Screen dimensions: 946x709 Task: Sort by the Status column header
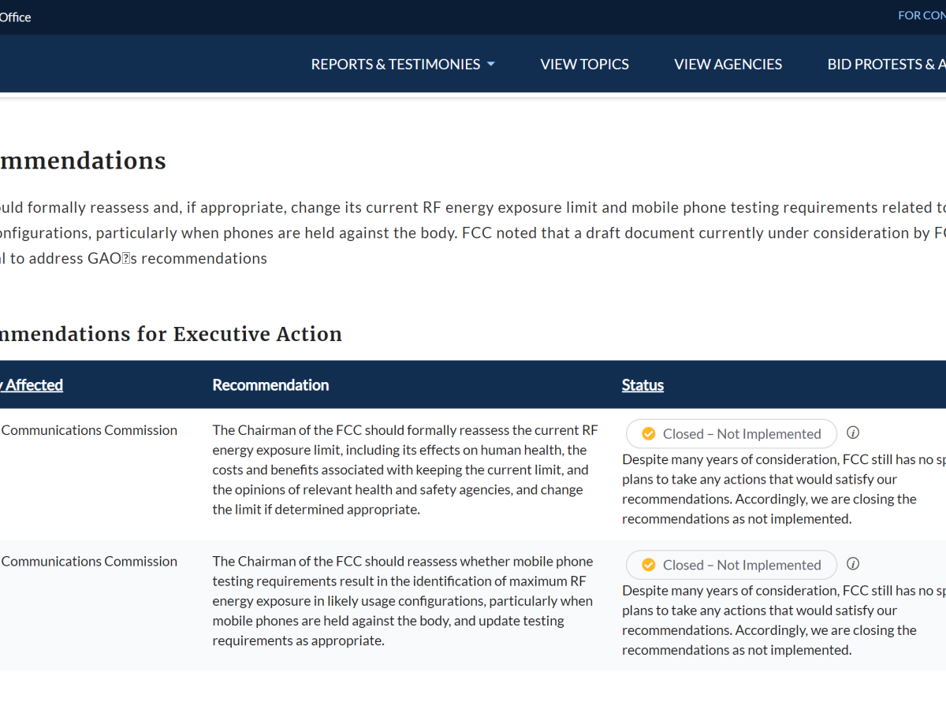[x=642, y=385]
